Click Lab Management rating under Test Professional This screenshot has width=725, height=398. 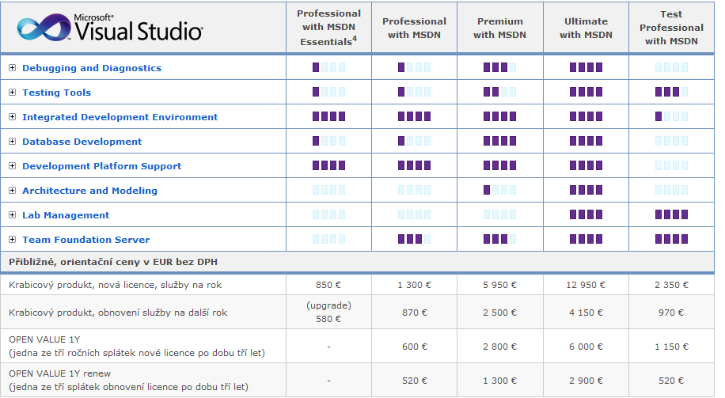click(x=671, y=214)
